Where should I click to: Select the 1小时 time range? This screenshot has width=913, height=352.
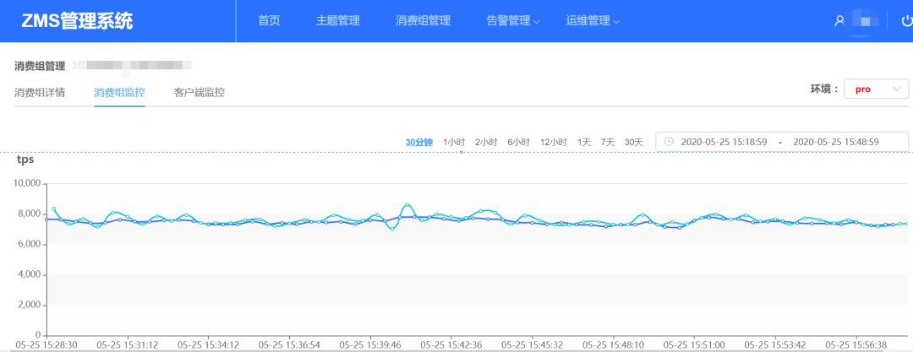(454, 142)
